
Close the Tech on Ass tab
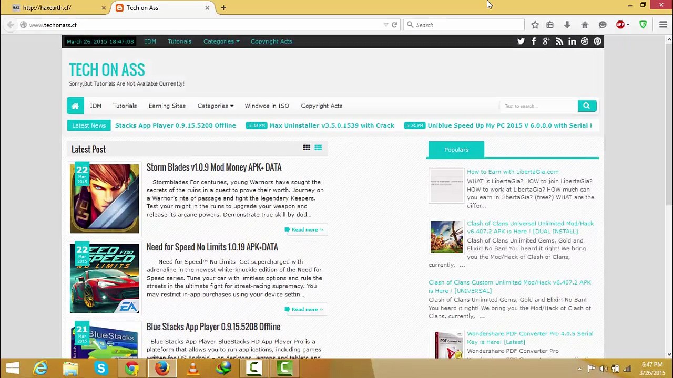(207, 8)
